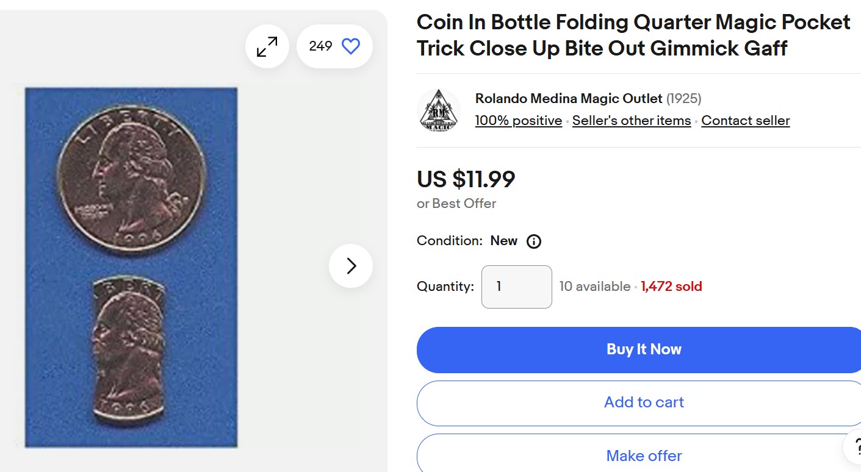
Task: Click the heart watchlist icon
Action: pyautogui.click(x=351, y=46)
